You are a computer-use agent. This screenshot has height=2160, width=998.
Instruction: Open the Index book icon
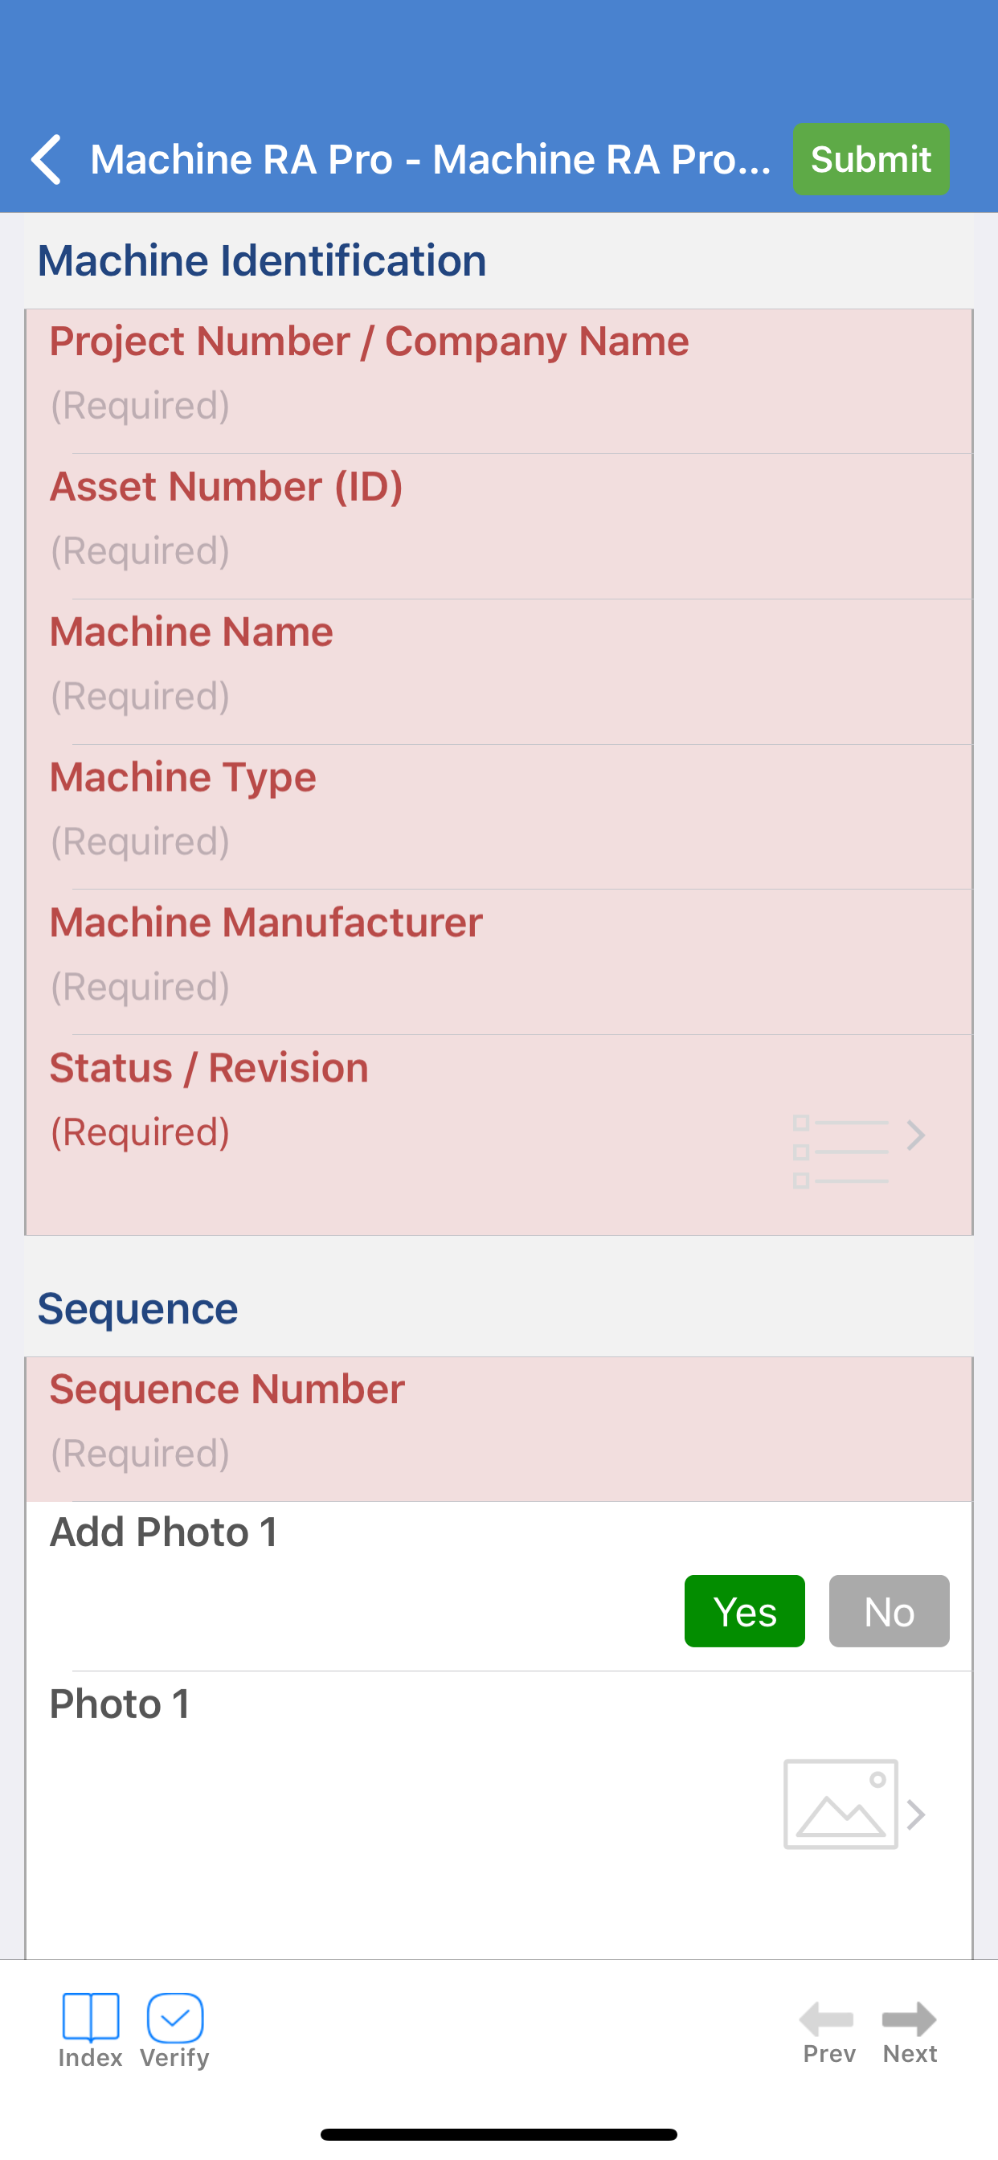(x=91, y=2017)
